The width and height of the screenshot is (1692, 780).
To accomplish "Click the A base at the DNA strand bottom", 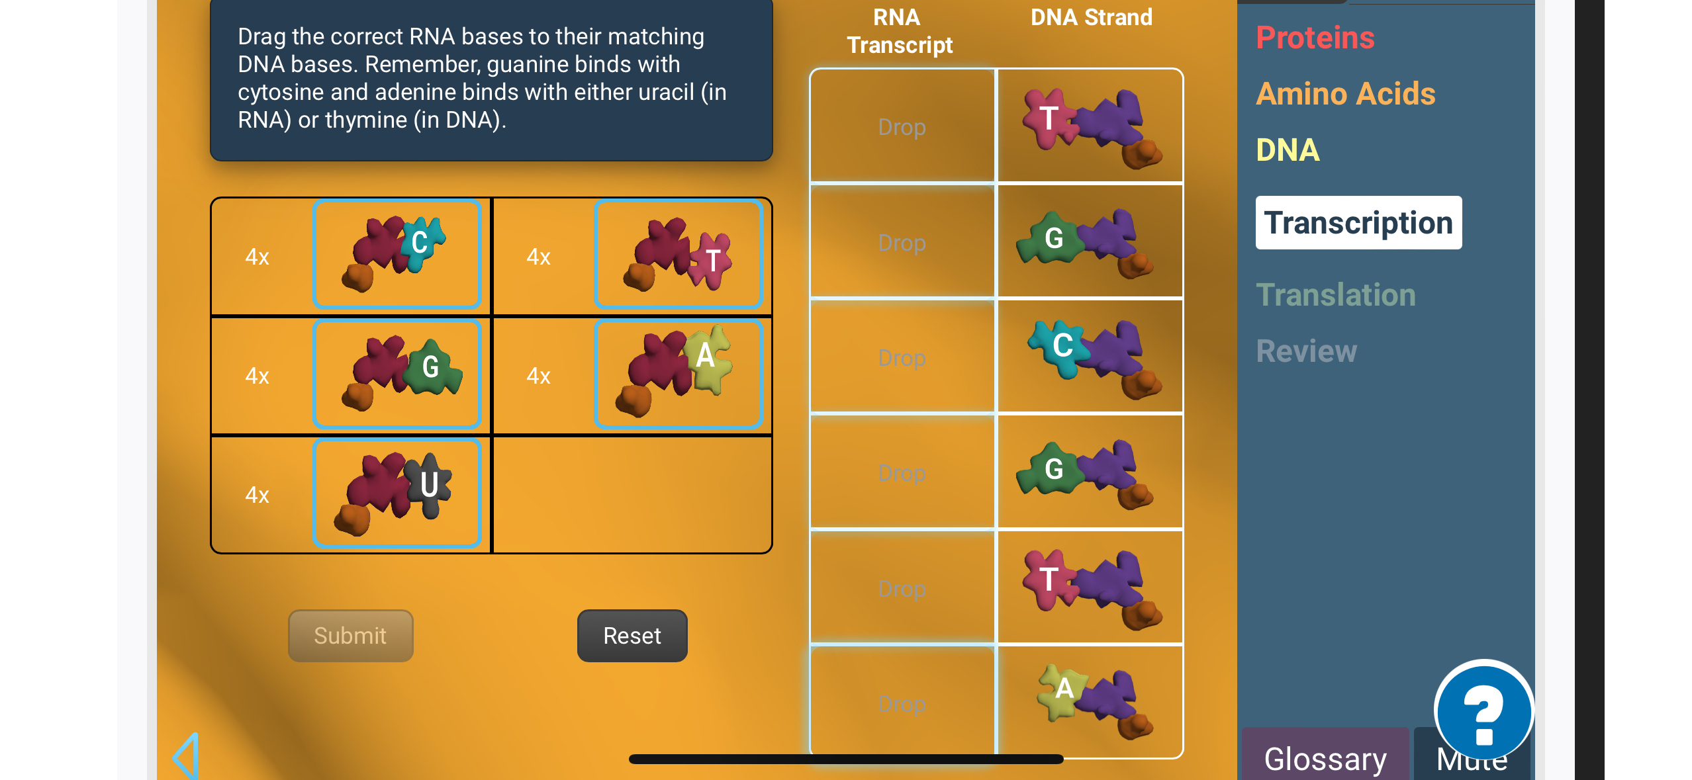I will [1089, 703].
